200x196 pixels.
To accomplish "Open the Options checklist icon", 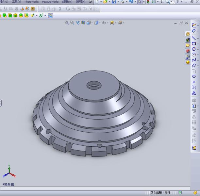I will 154,2.
